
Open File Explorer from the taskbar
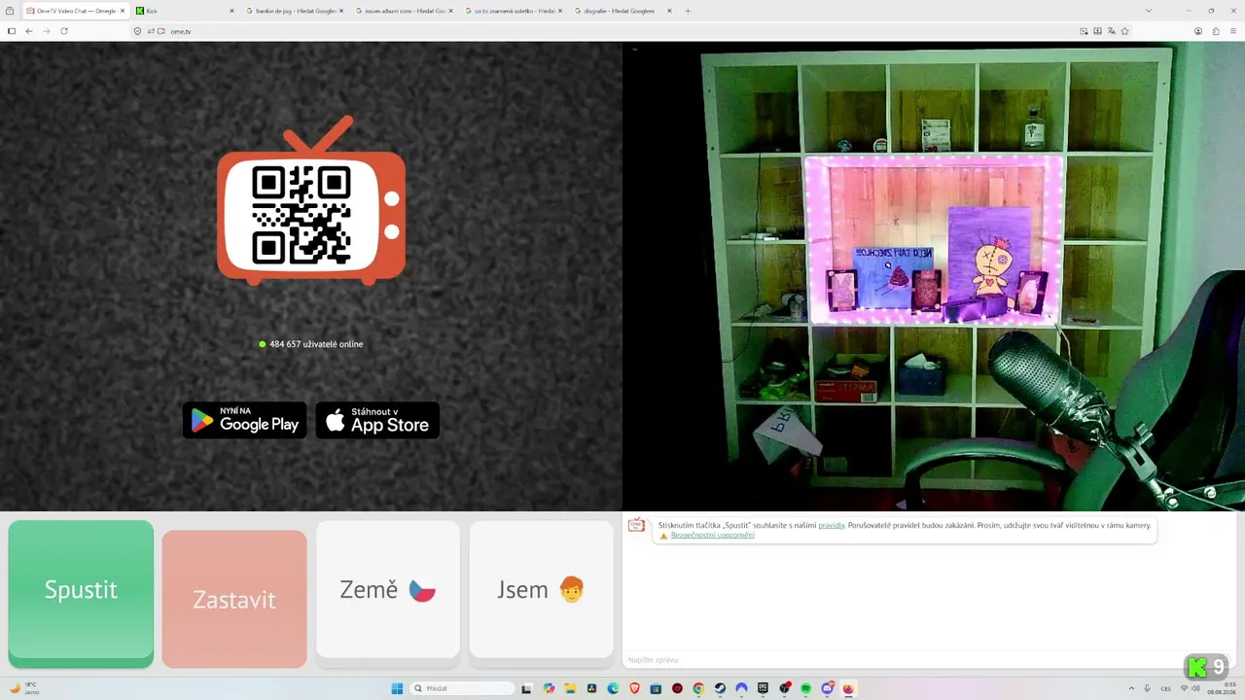pos(571,688)
